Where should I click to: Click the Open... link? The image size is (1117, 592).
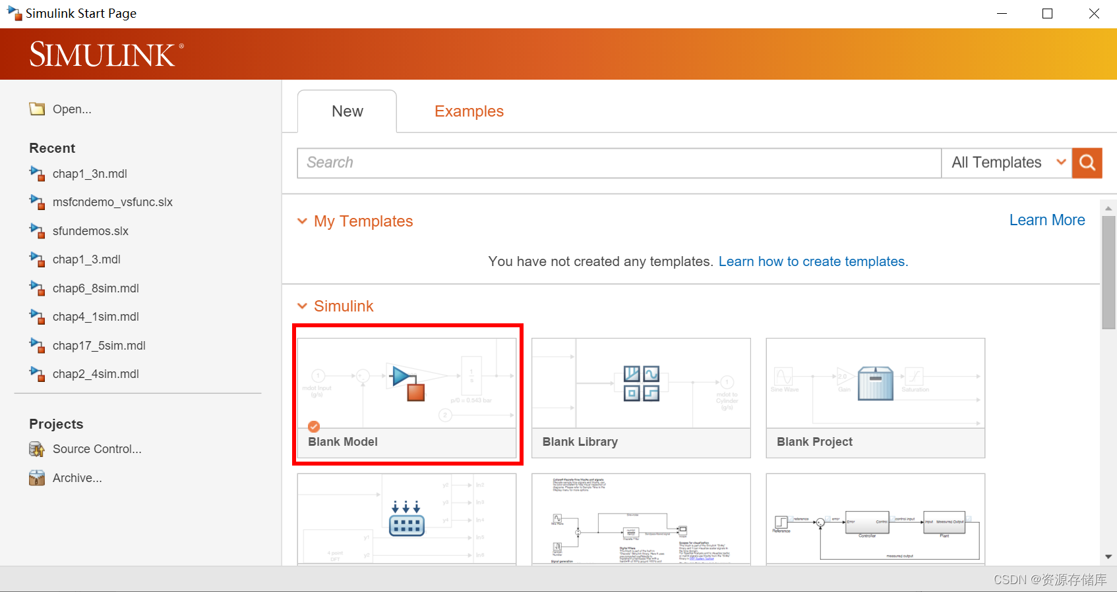[x=72, y=109]
